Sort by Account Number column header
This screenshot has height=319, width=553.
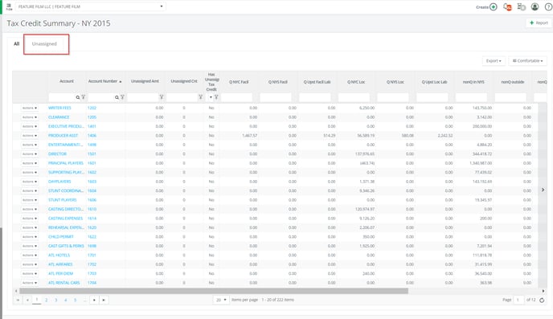click(104, 81)
